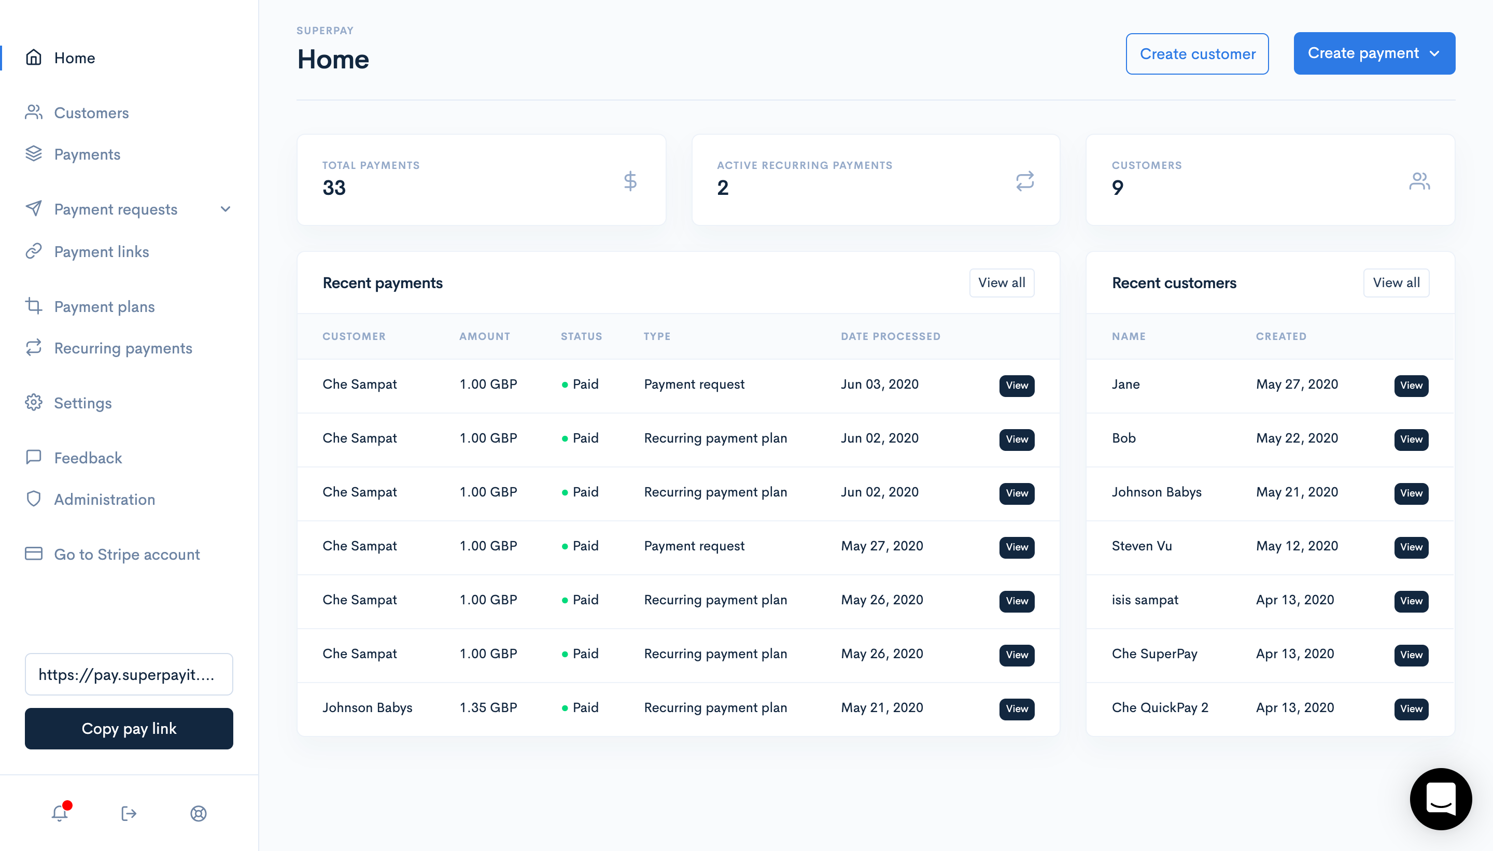Viewport: 1493px width, 851px height.
Task: Click the Customers sidebar icon
Action: (33, 112)
